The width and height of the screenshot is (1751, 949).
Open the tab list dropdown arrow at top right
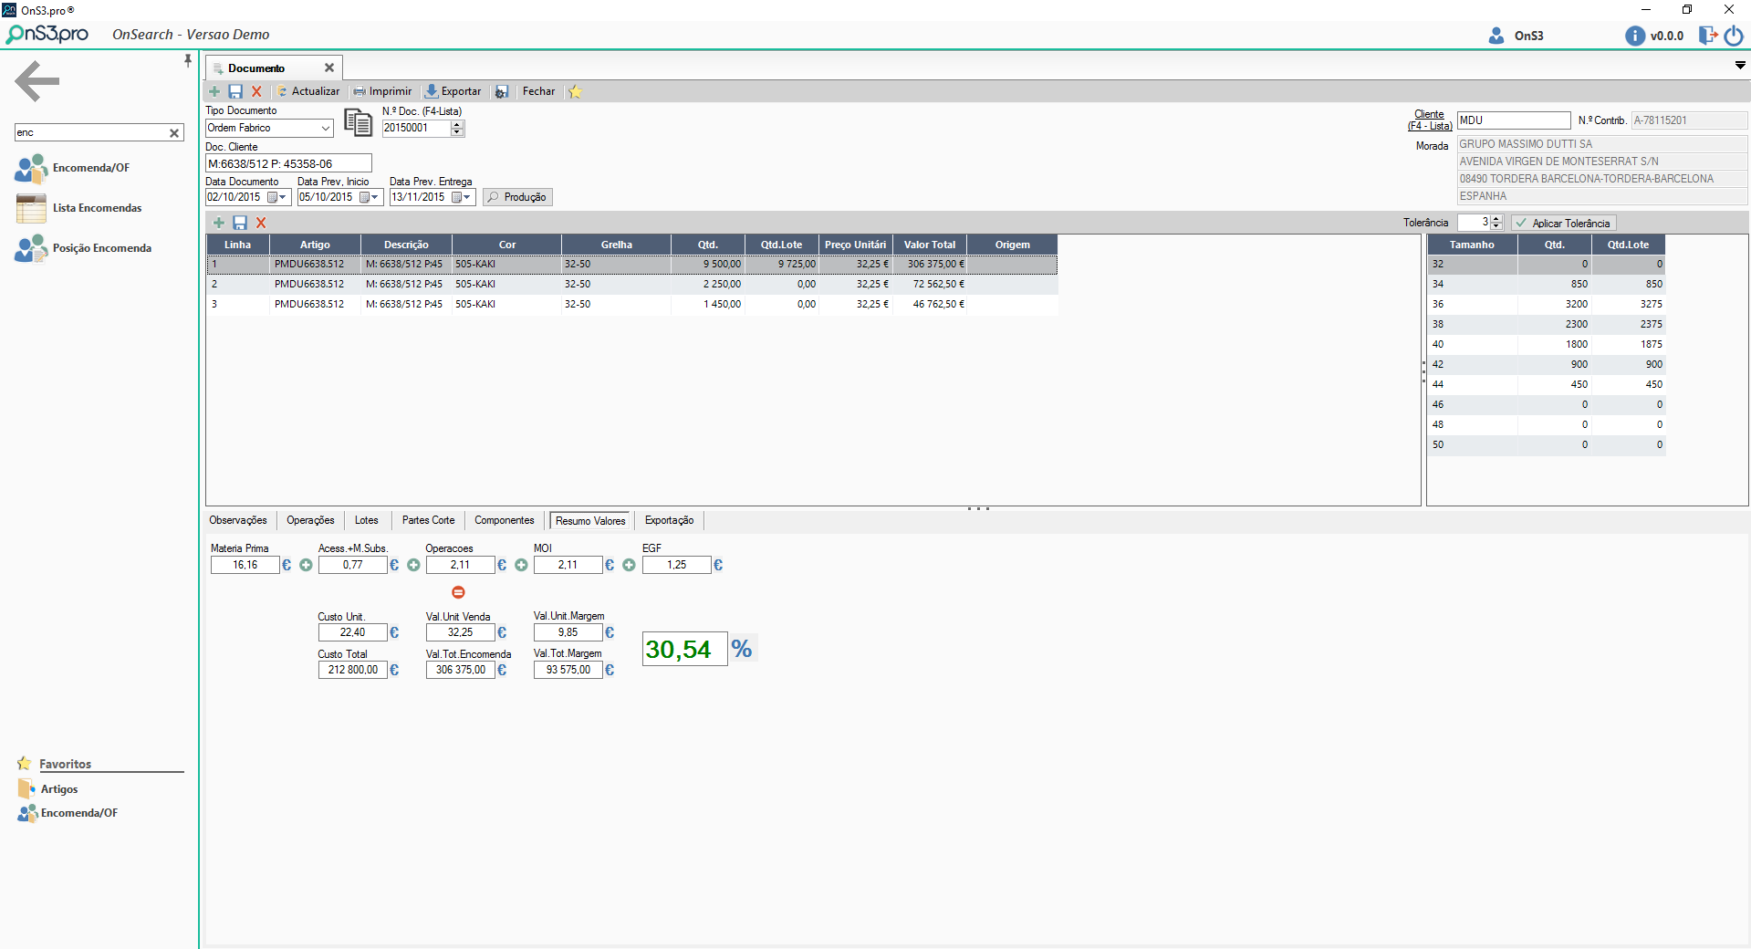(x=1740, y=66)
